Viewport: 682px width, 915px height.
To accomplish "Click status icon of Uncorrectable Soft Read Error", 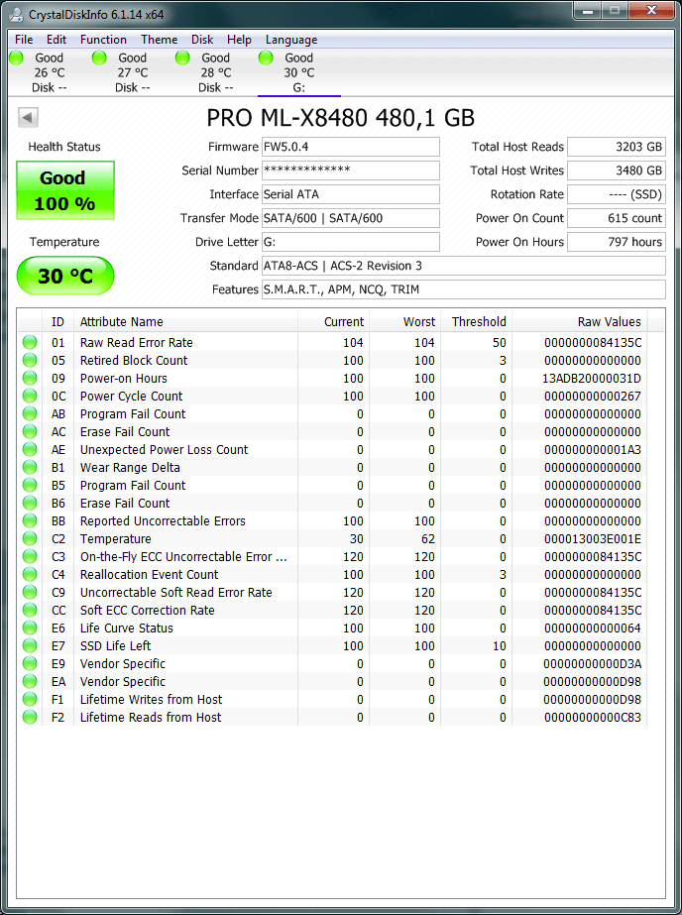I will coord(29,592).
